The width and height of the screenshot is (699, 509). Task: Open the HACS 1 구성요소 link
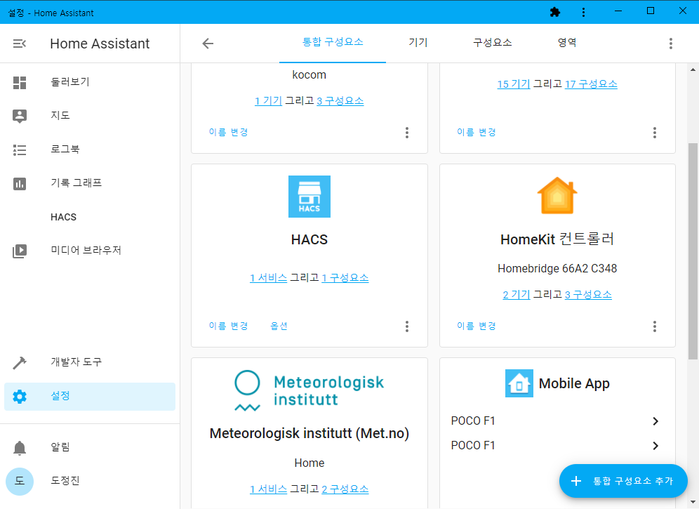click(345, 278)
